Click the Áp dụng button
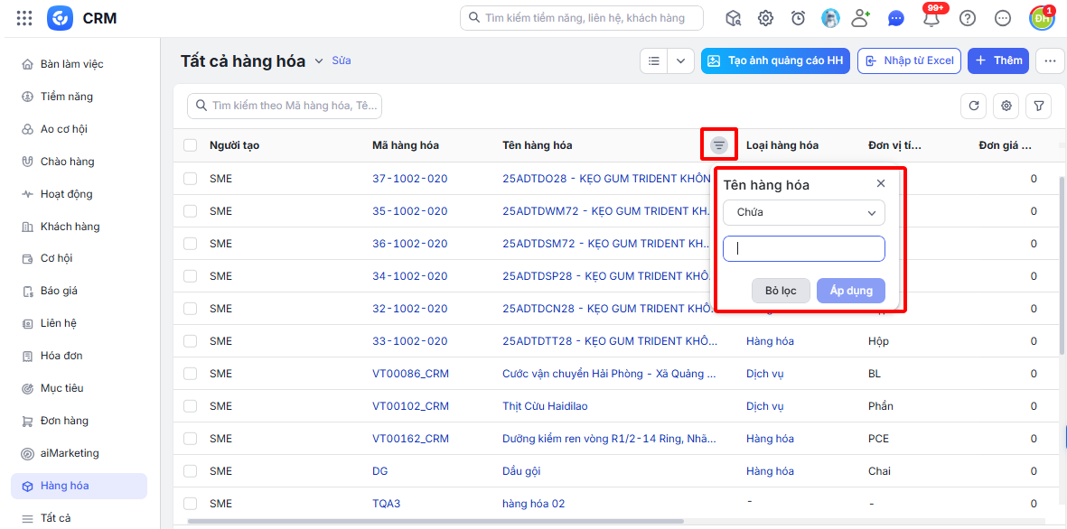The height and width of the screenshot is (529, 1067). pos(850,291)
